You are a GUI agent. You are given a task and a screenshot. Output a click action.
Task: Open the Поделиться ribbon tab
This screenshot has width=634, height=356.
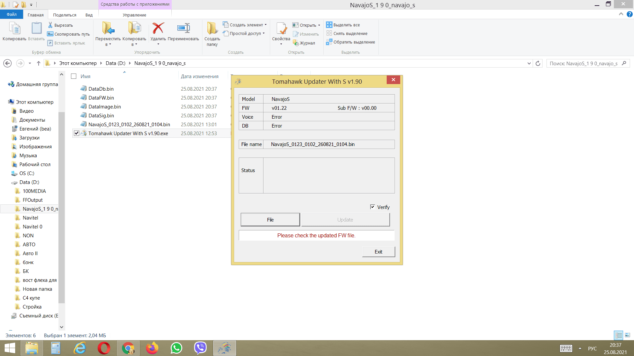[64, 15]
